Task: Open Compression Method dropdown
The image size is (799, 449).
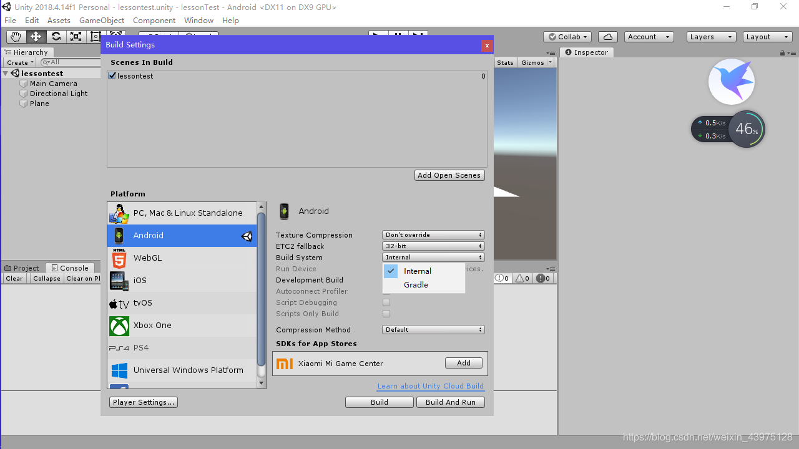Action: click(433, 330)
